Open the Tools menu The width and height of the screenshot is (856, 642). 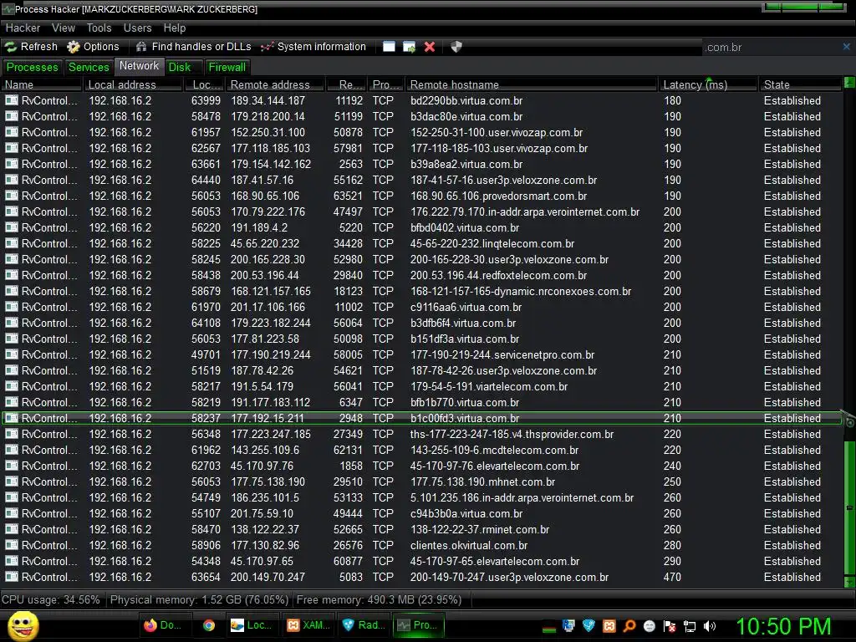(99, 28)
